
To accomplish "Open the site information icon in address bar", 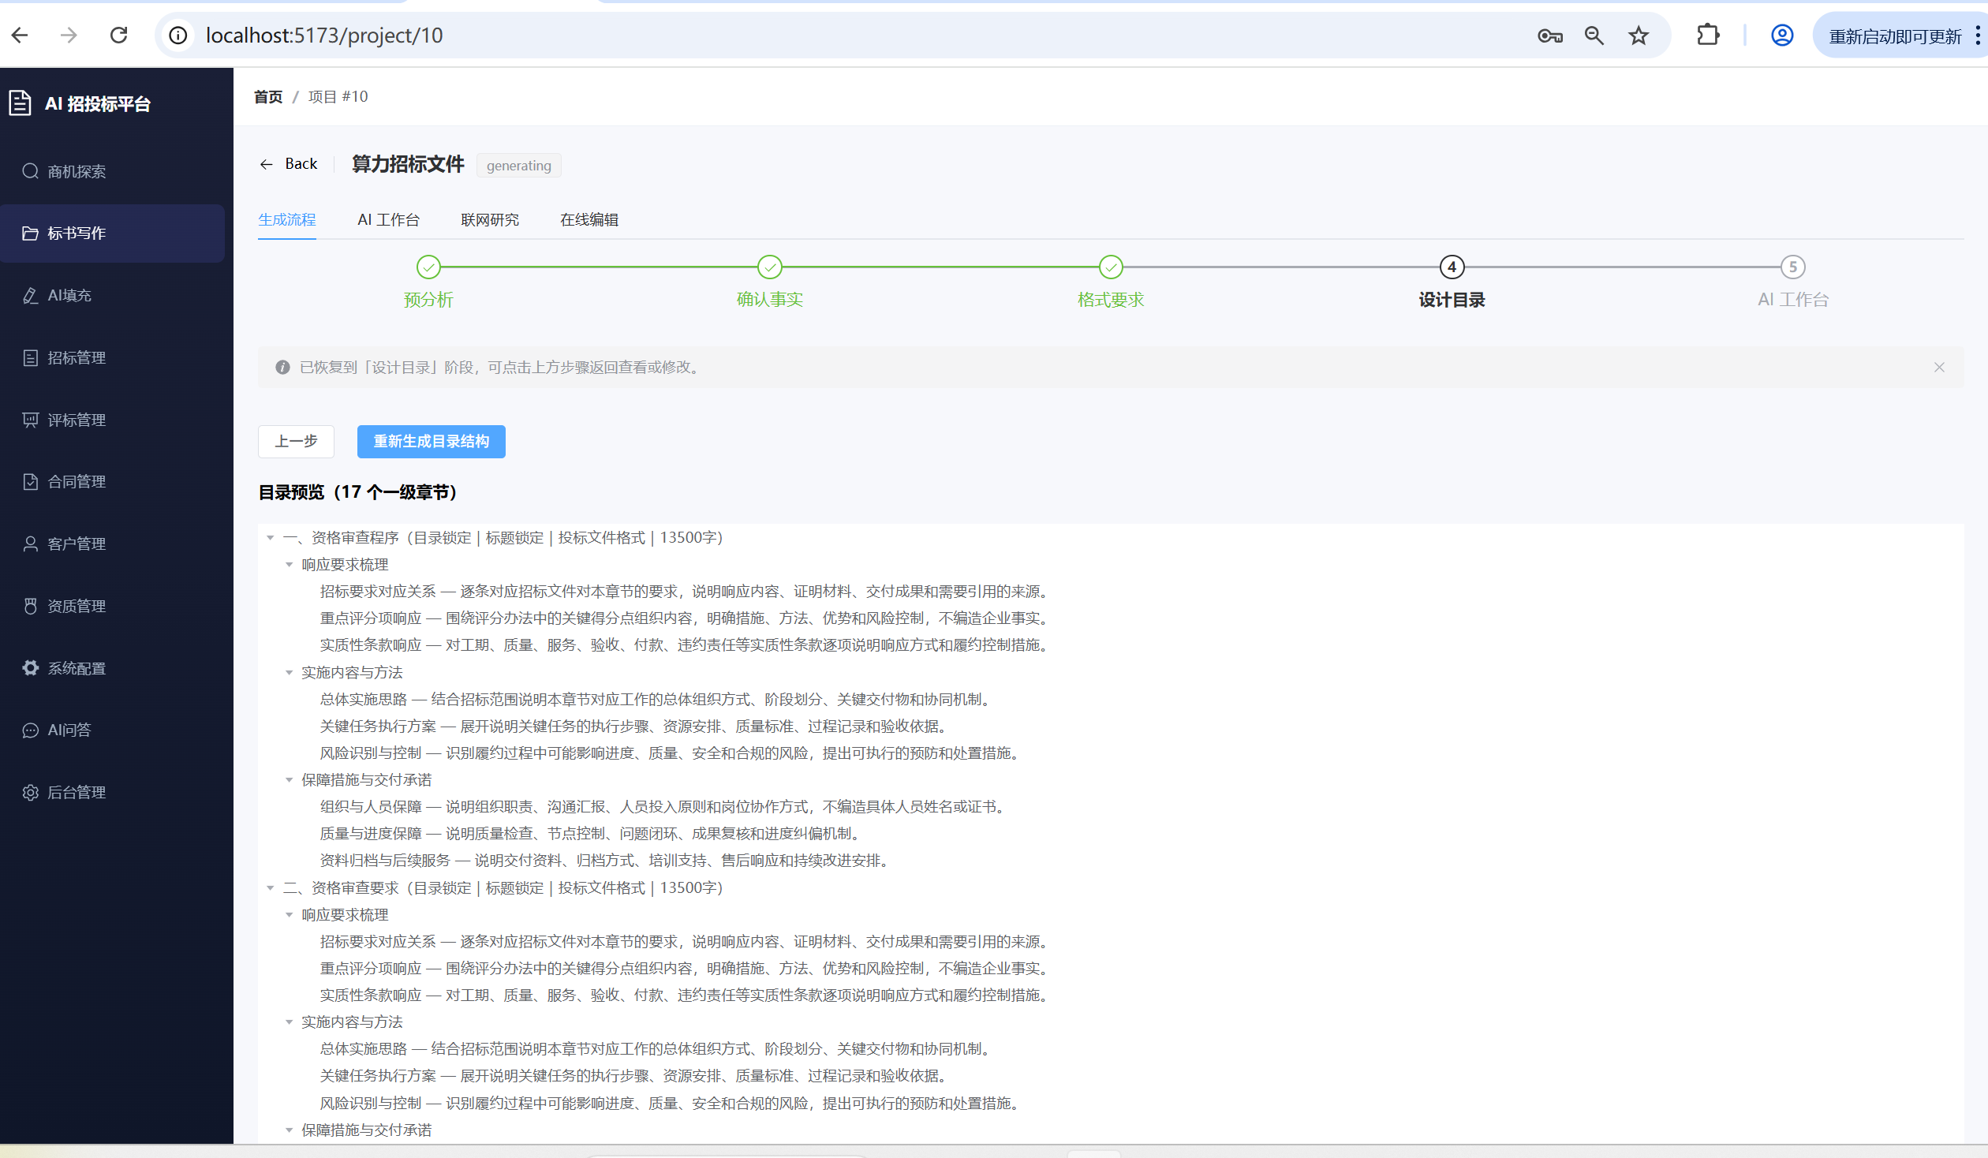I will pyautogui.click(x=179, y=35).
